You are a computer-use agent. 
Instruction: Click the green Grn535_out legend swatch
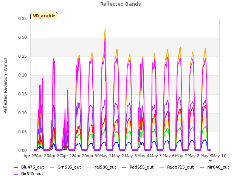coord(52,167)
